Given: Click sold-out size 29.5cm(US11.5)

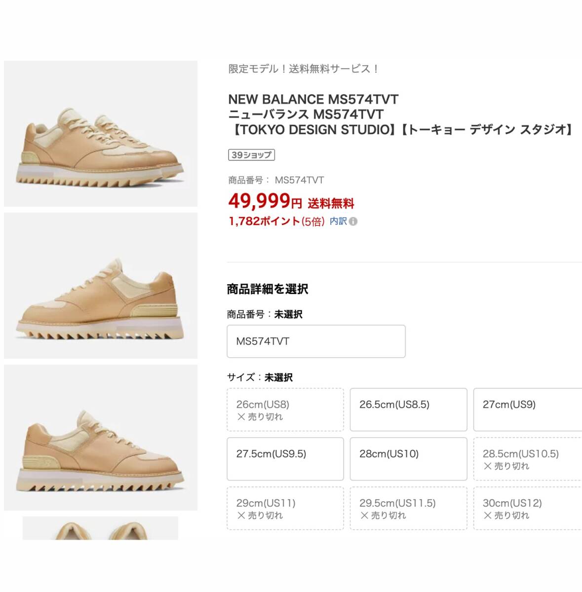Looking at the screenshot, I should (408, 508).
